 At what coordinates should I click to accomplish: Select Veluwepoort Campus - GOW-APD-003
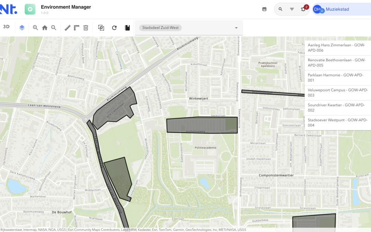click(338, 92)
